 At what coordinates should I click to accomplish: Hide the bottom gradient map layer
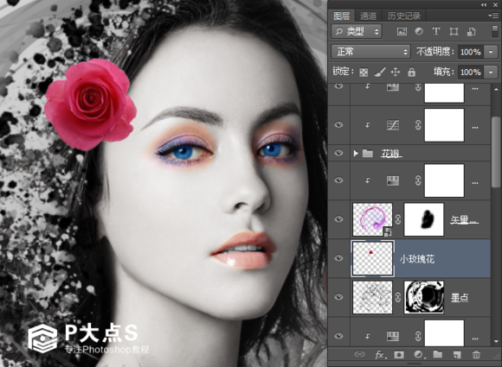point(338,336)
